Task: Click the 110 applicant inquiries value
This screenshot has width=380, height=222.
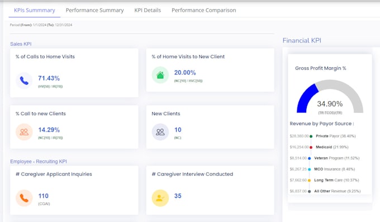Action: (43, 196)
